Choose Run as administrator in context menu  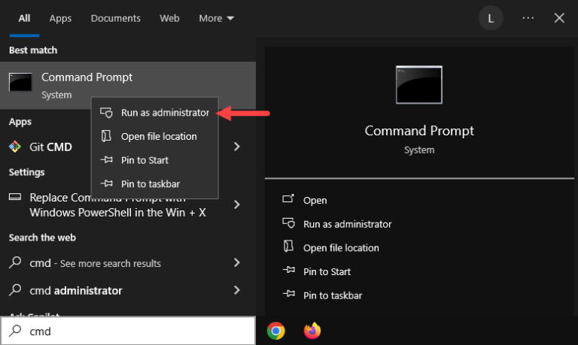(164, 113)
